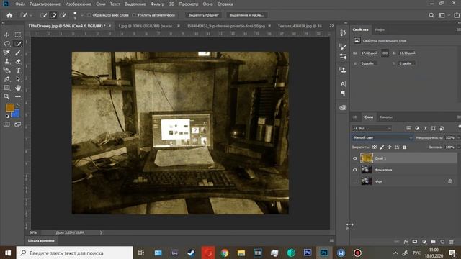Open the fill value dropdown arrow
Screen dimensions: 461x259
click(x=458, y=147)
